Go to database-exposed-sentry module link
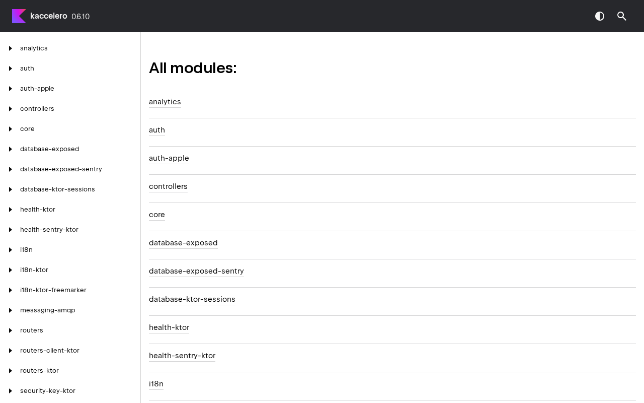This screenshot has width=644, height=403. coord(196,271)
